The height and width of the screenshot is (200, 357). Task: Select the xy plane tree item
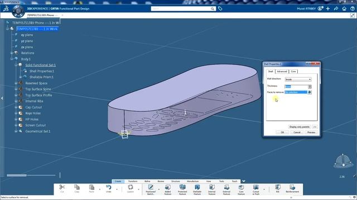tap(27, 35)
